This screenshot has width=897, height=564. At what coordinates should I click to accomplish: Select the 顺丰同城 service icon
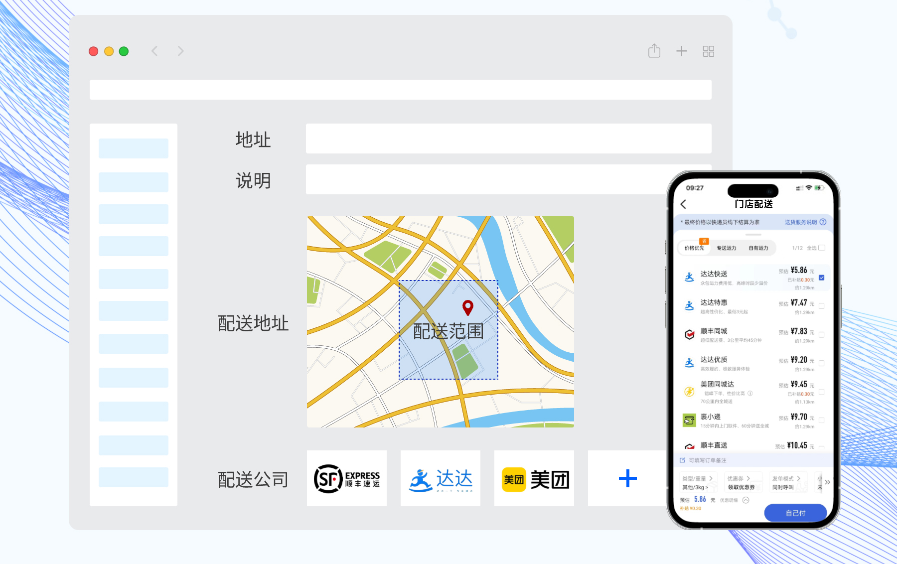(689, 334)
